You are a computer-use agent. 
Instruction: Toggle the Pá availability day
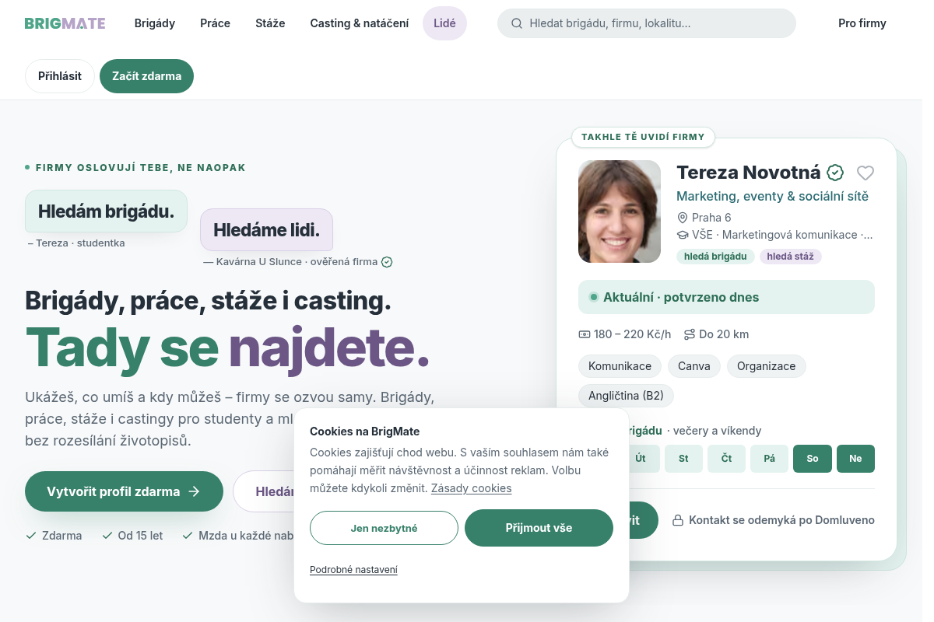click(x=770, y=459)
